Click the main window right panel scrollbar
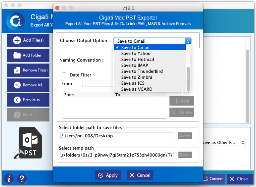Image resolution: width=256 pixels, height=187 pixels. (x=248, y=86)
